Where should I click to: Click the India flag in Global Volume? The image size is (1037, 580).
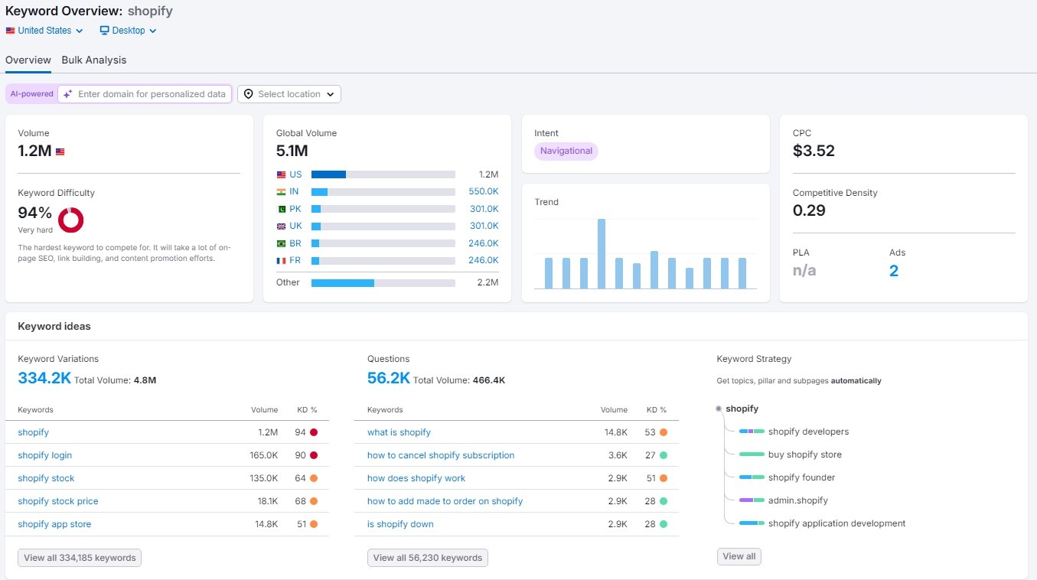pyautogui.click(x=281, y=191)
